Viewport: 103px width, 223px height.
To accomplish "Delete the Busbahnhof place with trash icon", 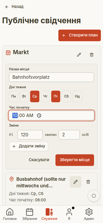I will tap(88, 182).
